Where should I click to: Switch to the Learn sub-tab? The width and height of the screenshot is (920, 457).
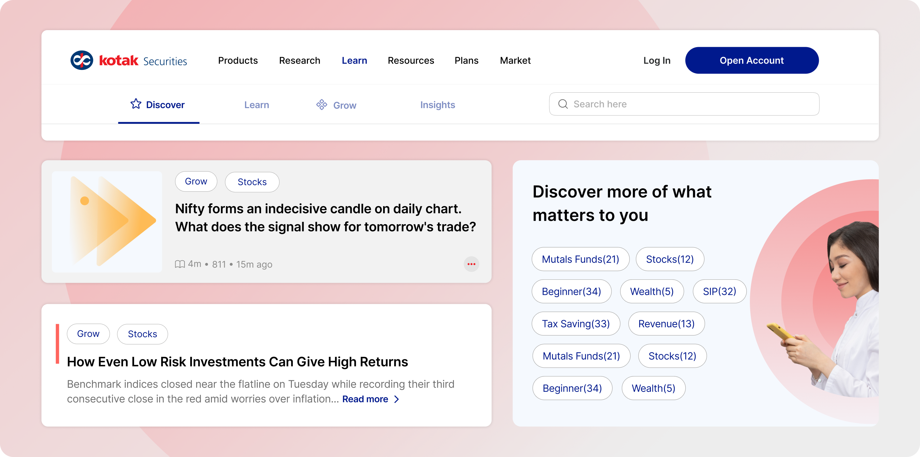pyautogui.click(x=256, y=105)
